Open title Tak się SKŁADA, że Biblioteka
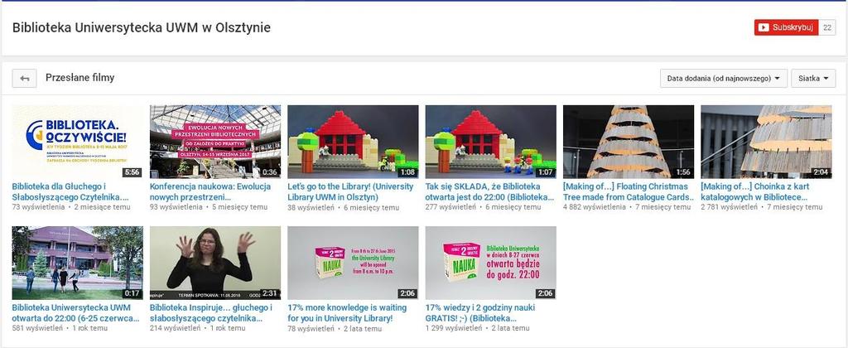This screenshot has width=848, height=348. [490, 191]
